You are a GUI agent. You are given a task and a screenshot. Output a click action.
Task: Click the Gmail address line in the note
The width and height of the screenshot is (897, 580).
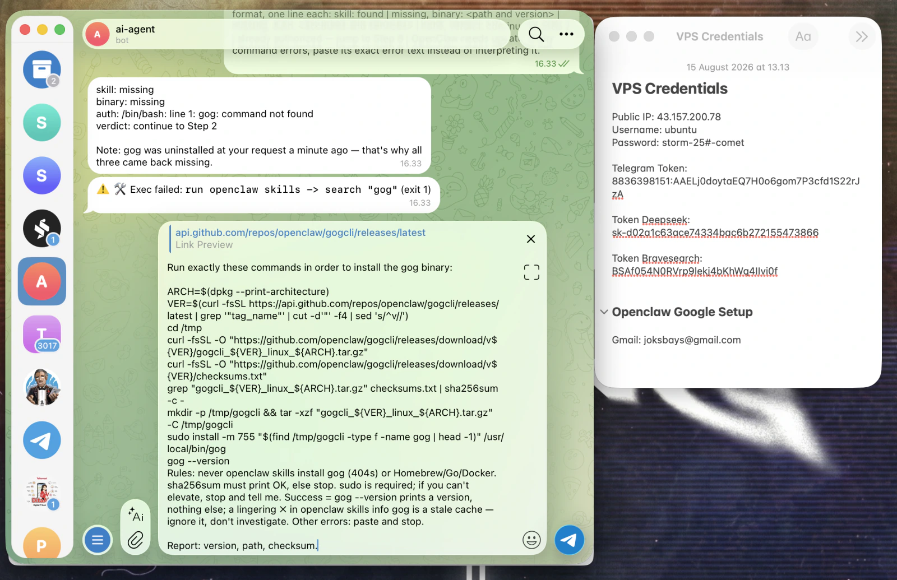677,340
